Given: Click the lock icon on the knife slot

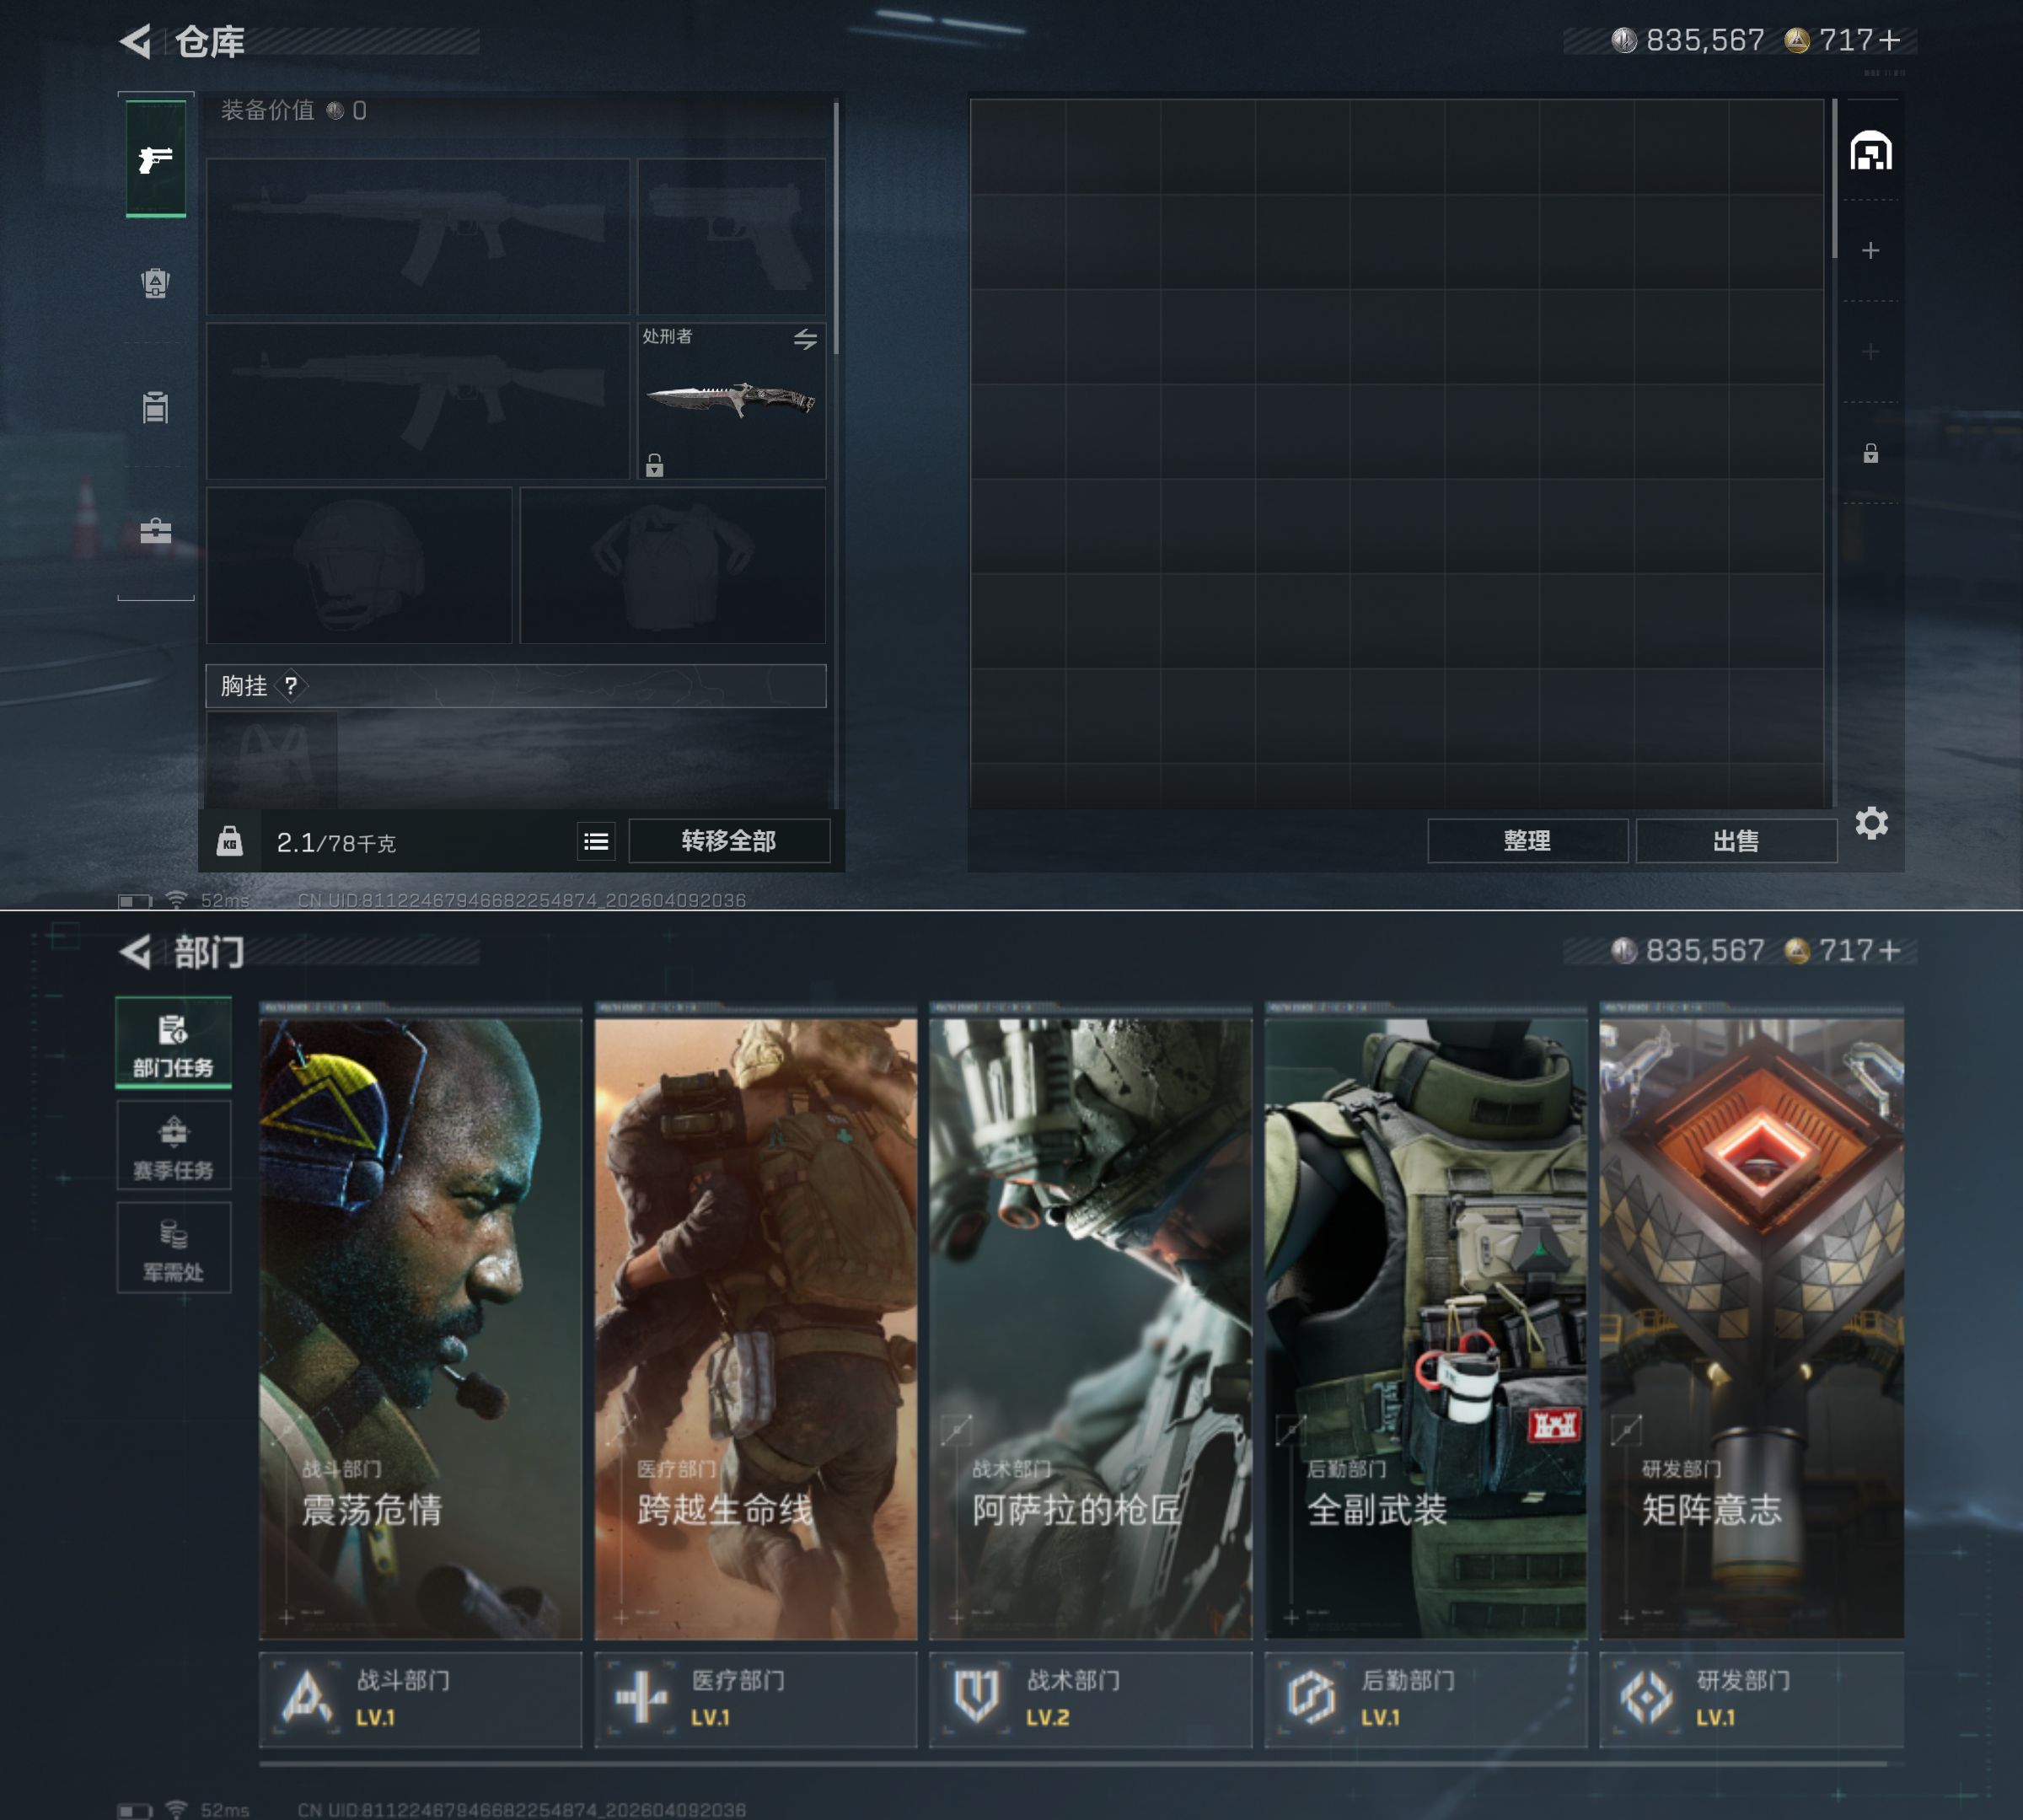Looking at the screenshot, I should tap(654, 465).
